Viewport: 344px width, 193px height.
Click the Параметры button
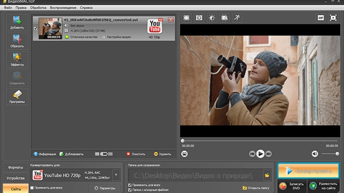105,188
